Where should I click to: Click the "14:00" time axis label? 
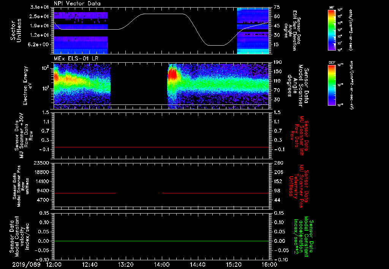coord(162,264)
